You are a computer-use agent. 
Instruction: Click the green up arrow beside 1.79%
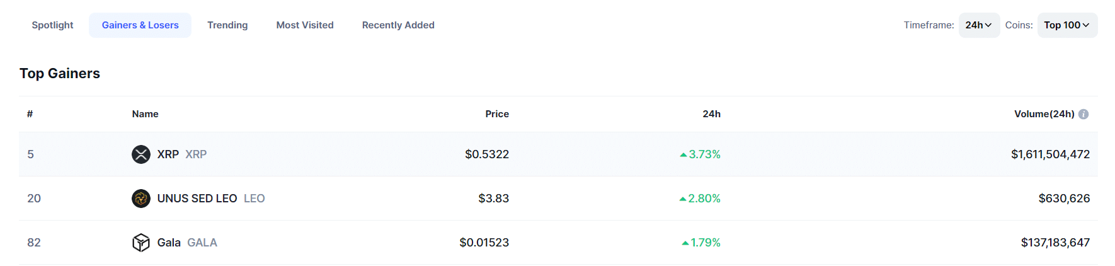pyautogui.click(x=685, y=243)
